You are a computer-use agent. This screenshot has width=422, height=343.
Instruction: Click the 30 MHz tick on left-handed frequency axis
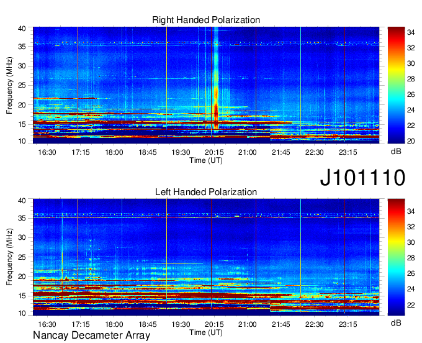tap(22, 237)
